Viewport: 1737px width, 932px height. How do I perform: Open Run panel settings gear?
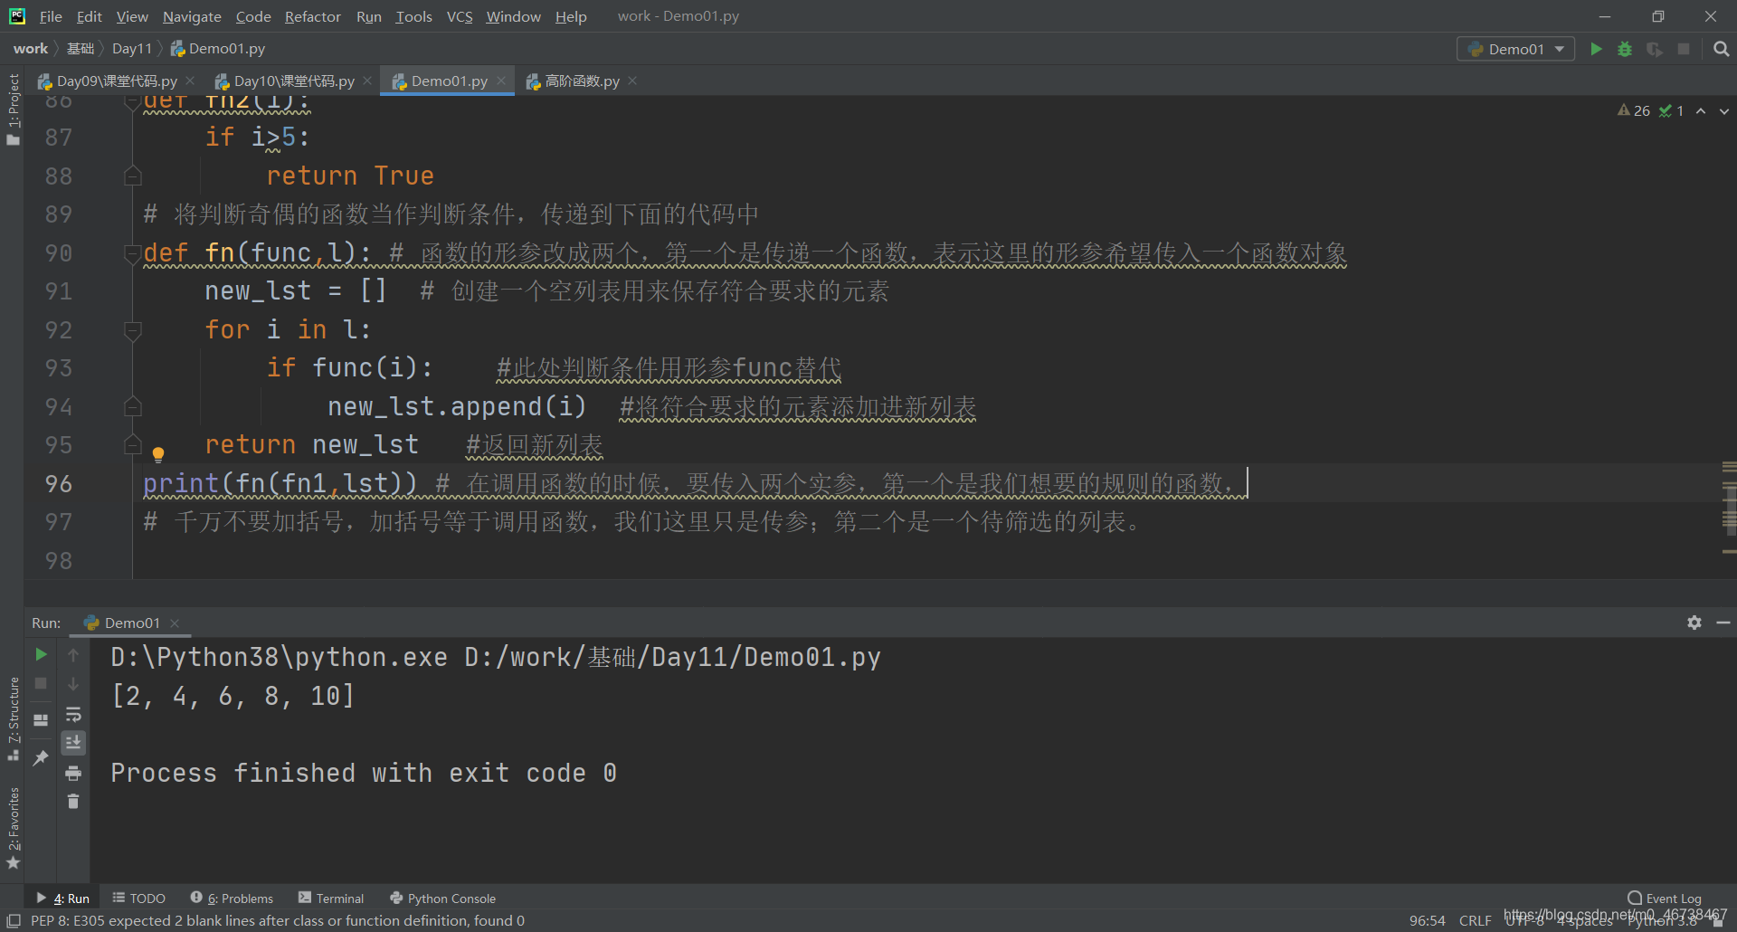pos(1694,623)
